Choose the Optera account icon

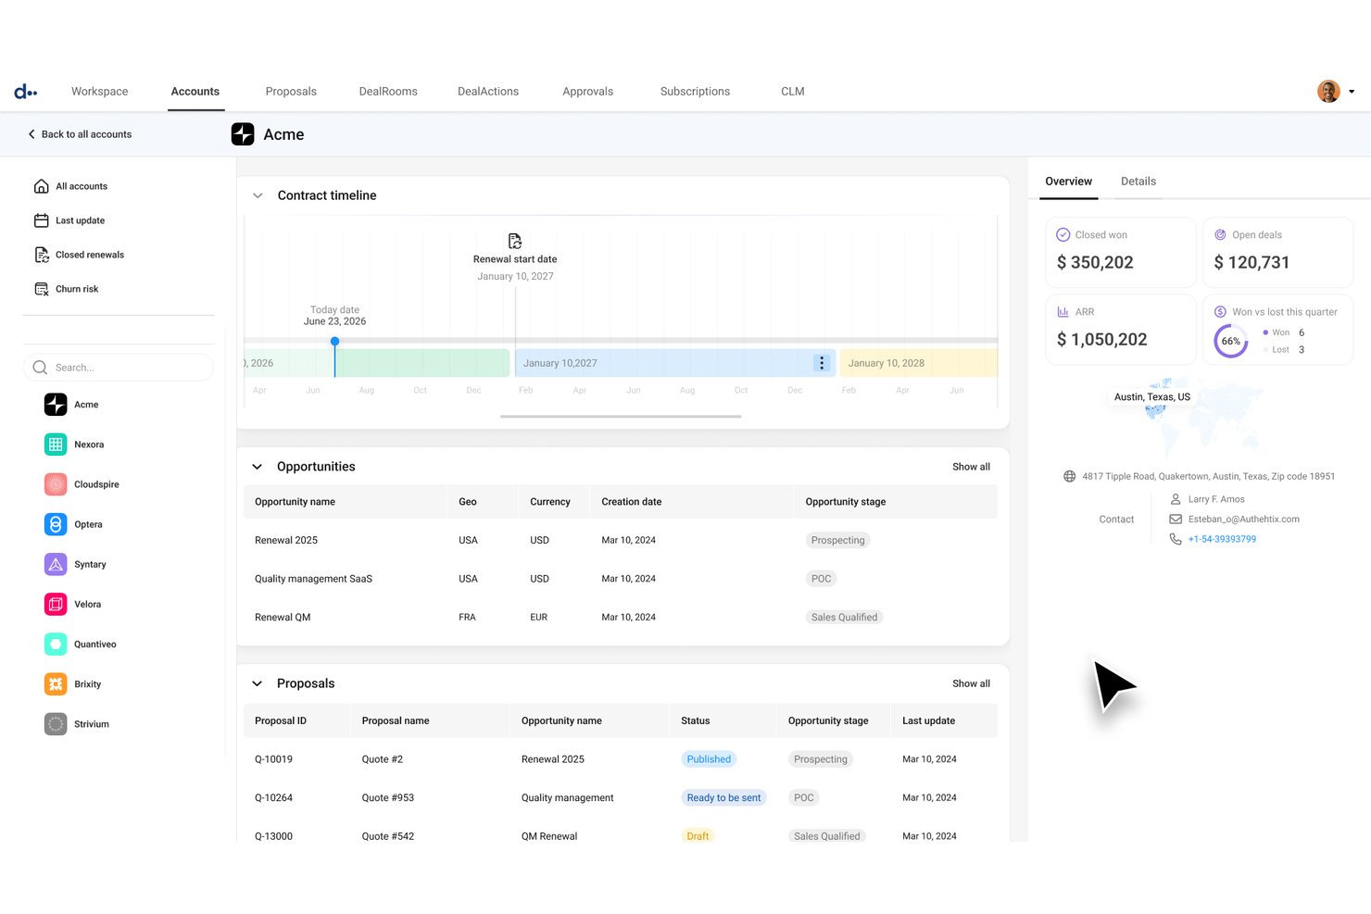tap(56, 524)
